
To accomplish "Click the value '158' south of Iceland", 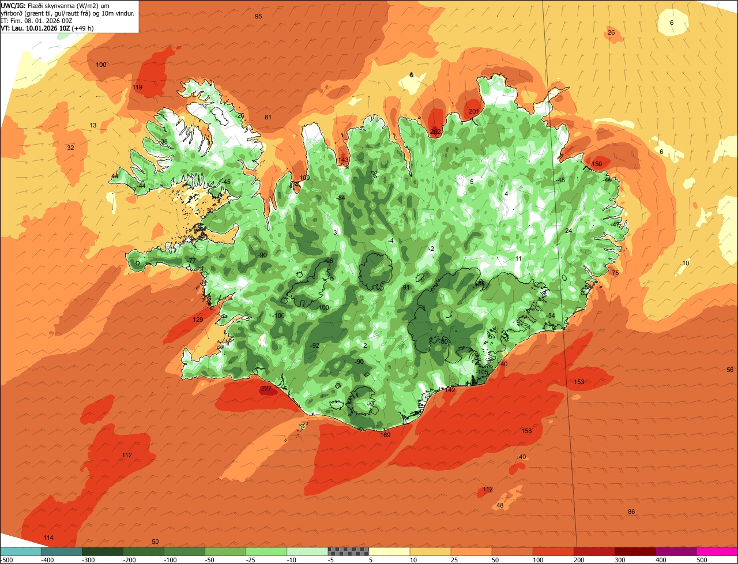I will click(526, 431).
